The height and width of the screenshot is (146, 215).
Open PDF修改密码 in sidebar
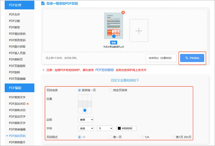[17, 40]
